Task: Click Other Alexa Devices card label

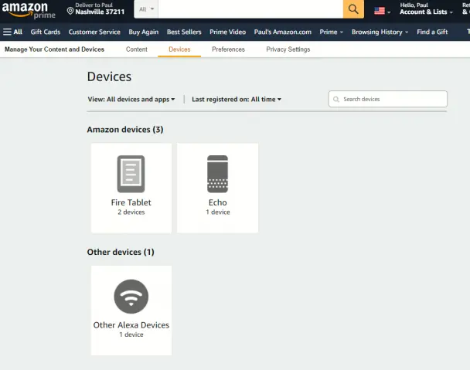Action: click(x=131, y=325)
